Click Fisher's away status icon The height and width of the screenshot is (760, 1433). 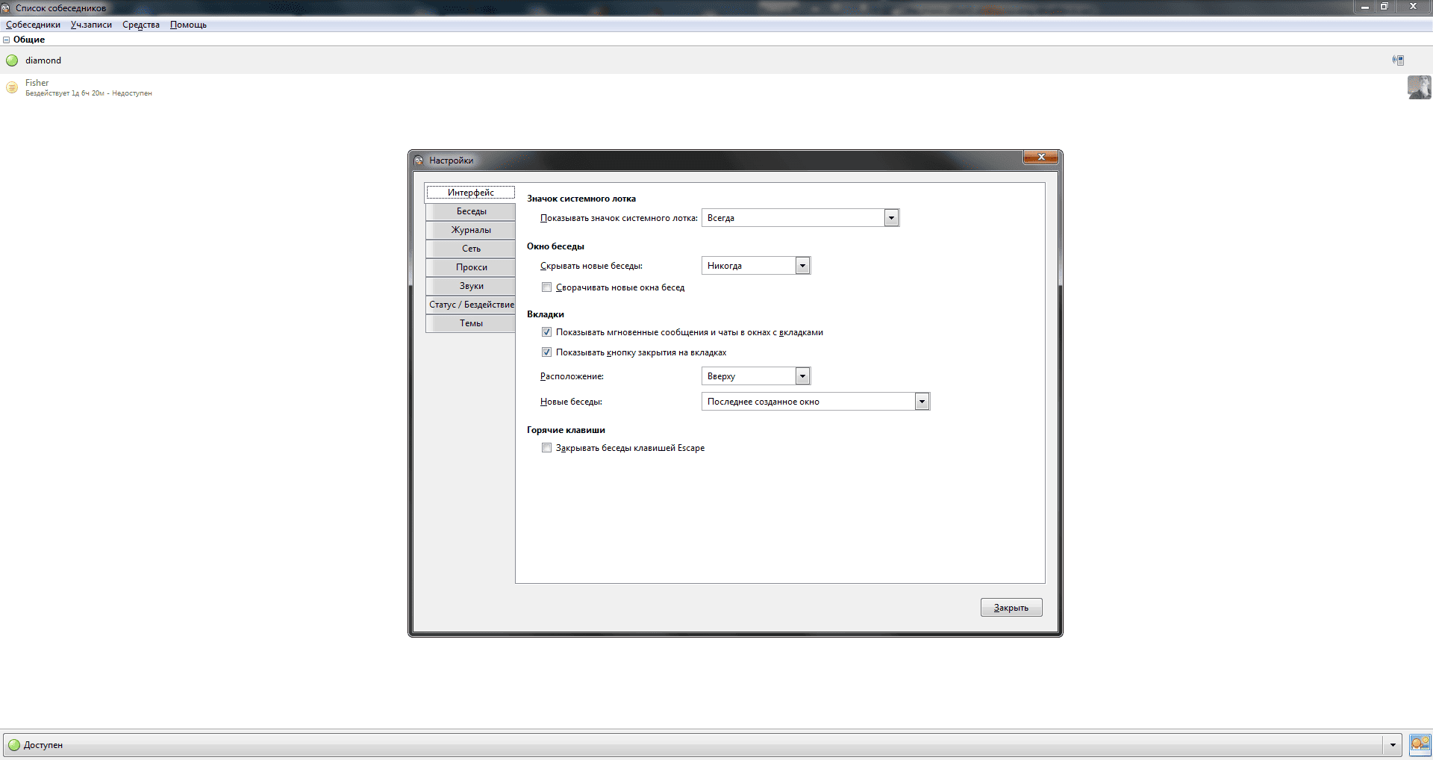[x=12, y=88]
